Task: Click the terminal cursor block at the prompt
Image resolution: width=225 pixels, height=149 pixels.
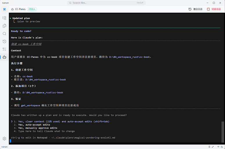Action: [10, 141]
